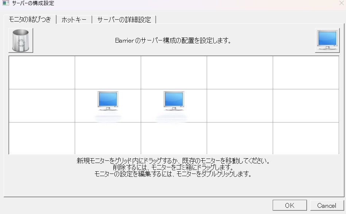Viewport: 346px width, 214px height.
Task: Switch to the ホットキー tab
Action: [74, 20]
